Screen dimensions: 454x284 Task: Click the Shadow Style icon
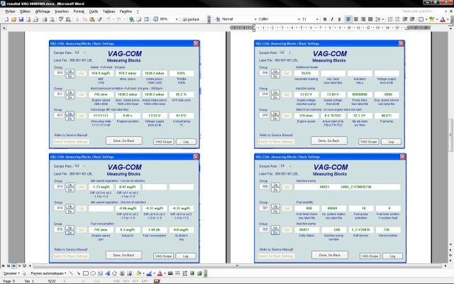click(192, 273)
